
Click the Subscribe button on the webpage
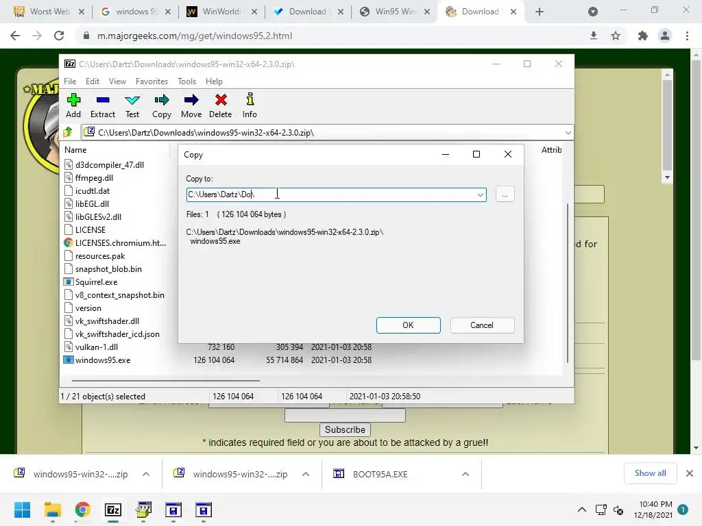click(345, 430)
